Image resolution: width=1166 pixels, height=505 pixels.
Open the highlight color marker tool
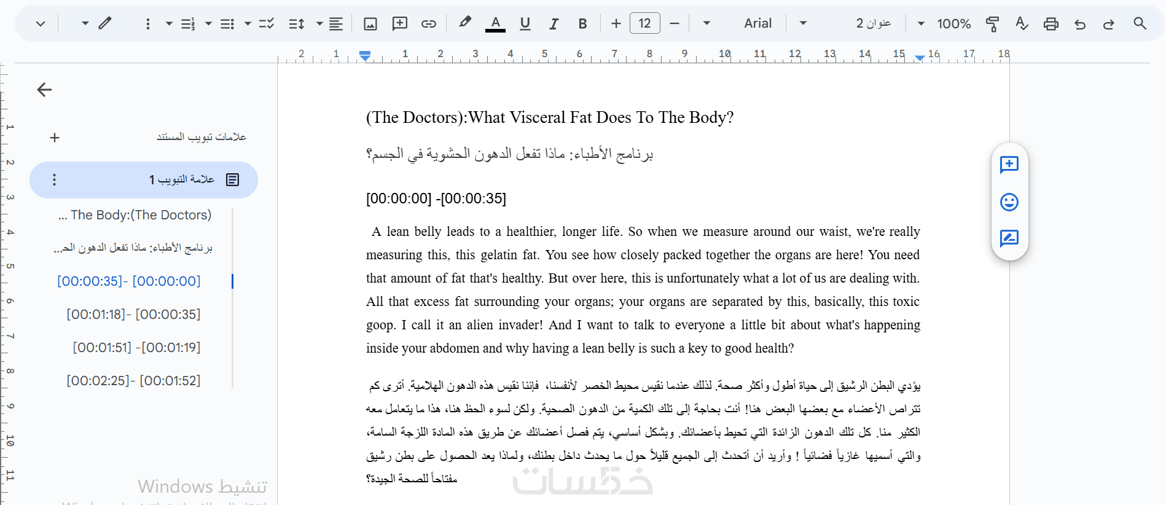[465, 23]
